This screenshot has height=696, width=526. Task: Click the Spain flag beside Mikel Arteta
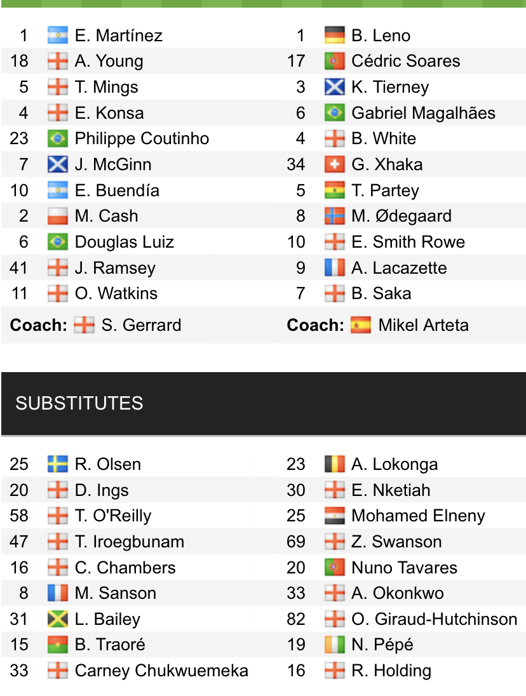tap(361, 325)
